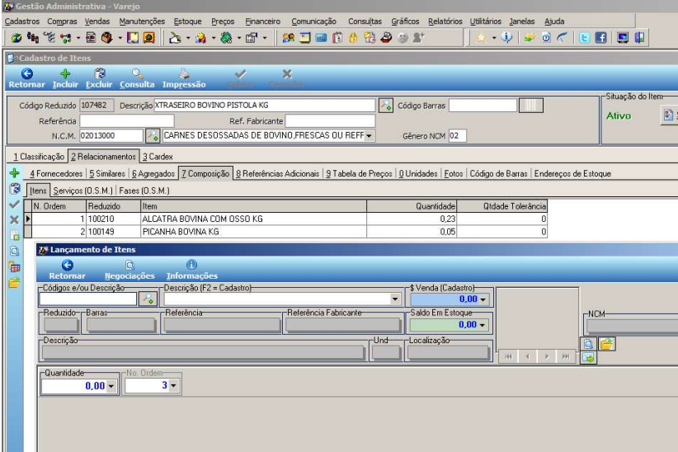Click the green-arrow folder icon under the magnifier

coord(588,358)
